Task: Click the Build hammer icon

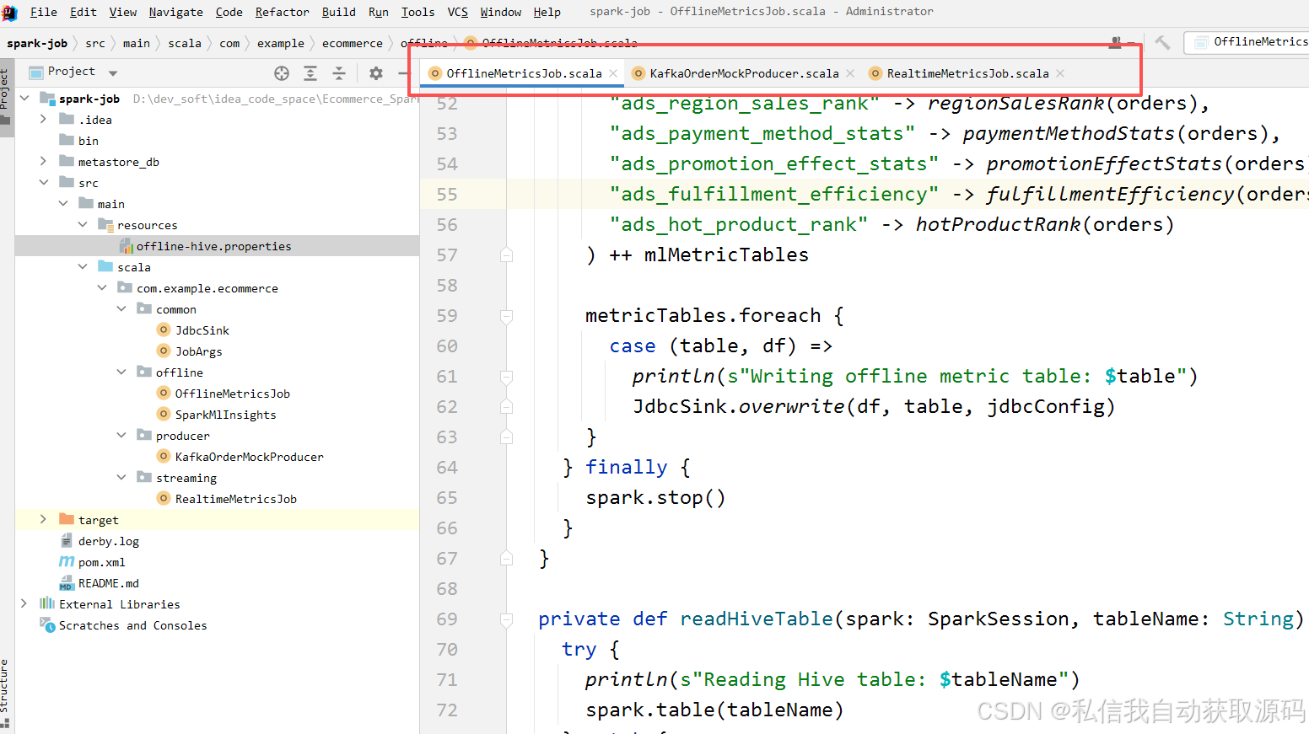Action: click(x=1162, y=42)
